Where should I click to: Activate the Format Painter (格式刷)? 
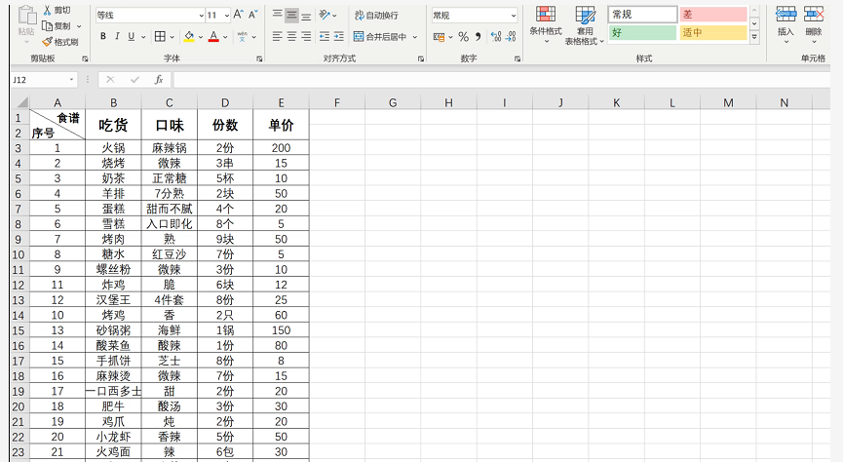(x=60, y=42)
